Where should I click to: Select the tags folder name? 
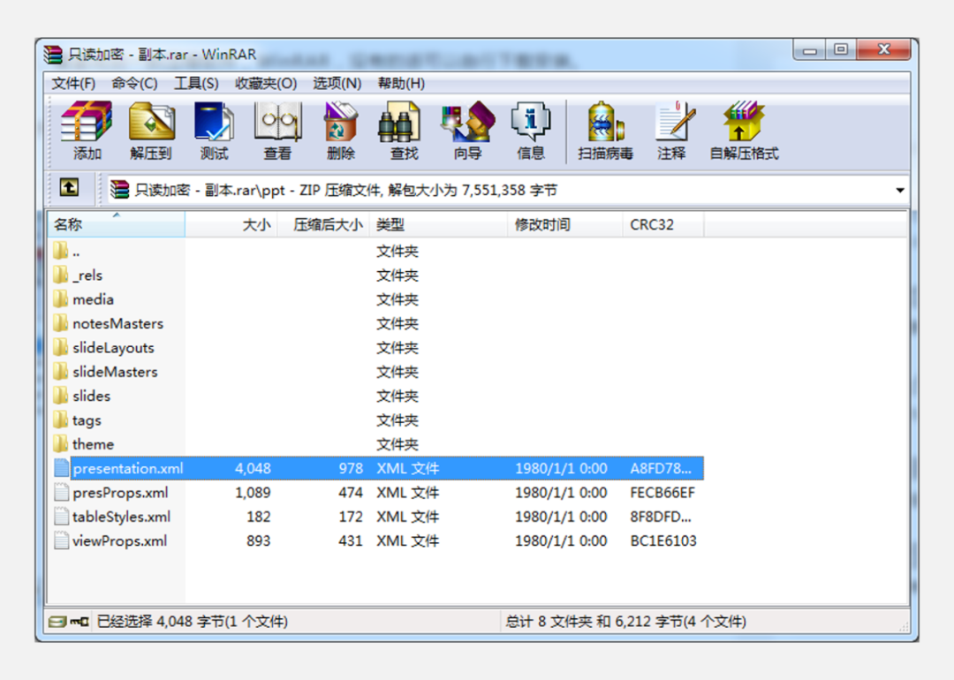[x=87, y=420]
